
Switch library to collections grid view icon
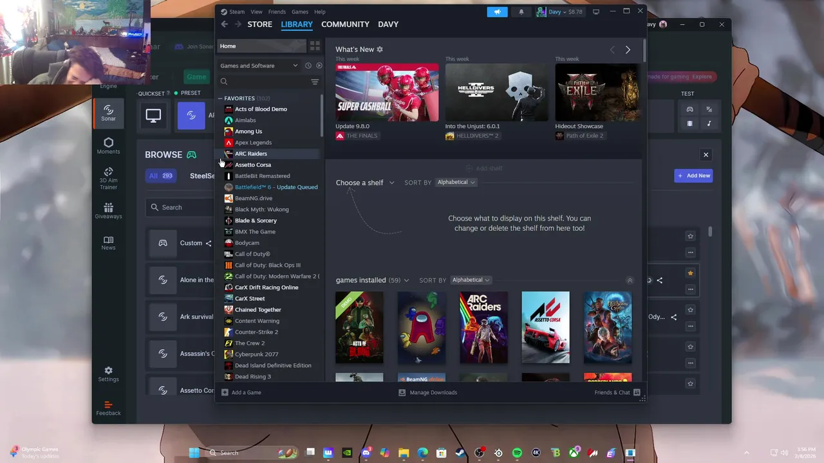coord(315,46)
